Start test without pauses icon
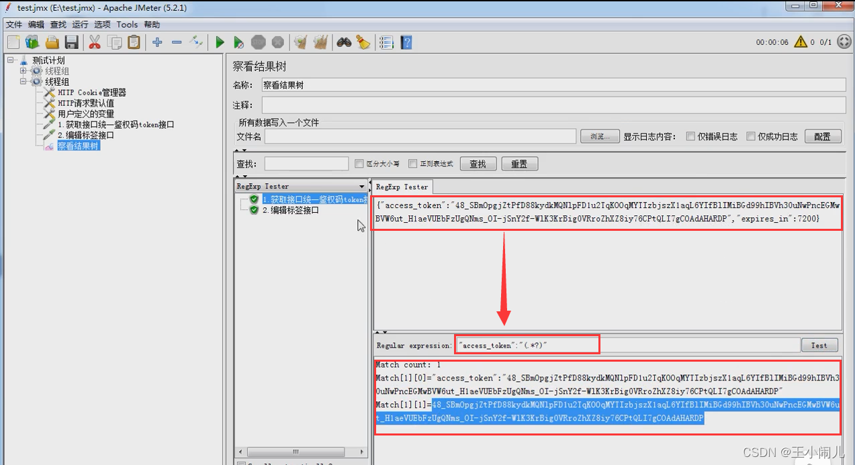 (238, 42)
